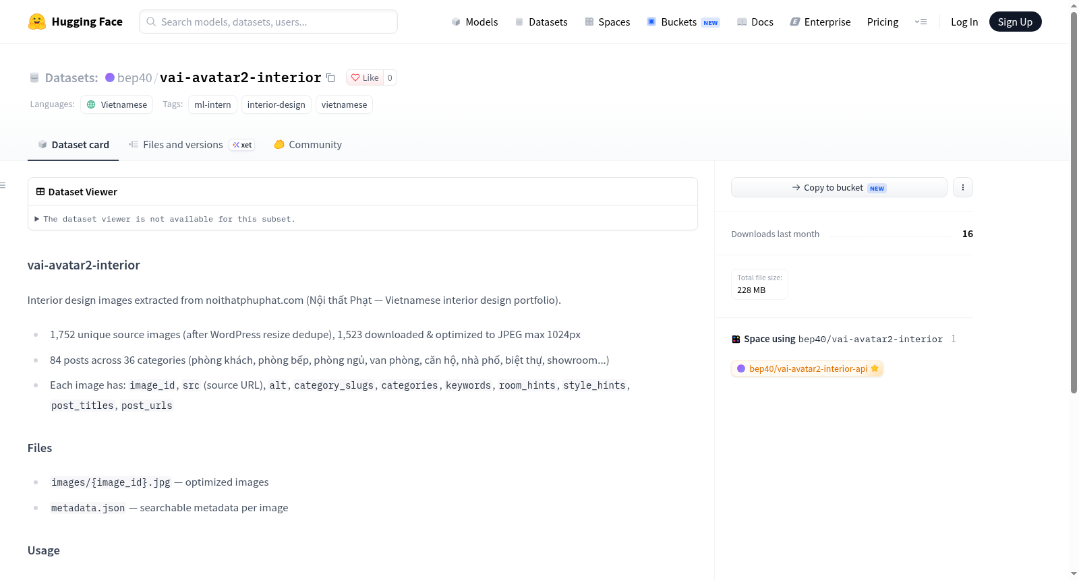1079x580 pixels.
Task: Open the vai-avatar2-interior dataset title link
Action: point(241,77)
